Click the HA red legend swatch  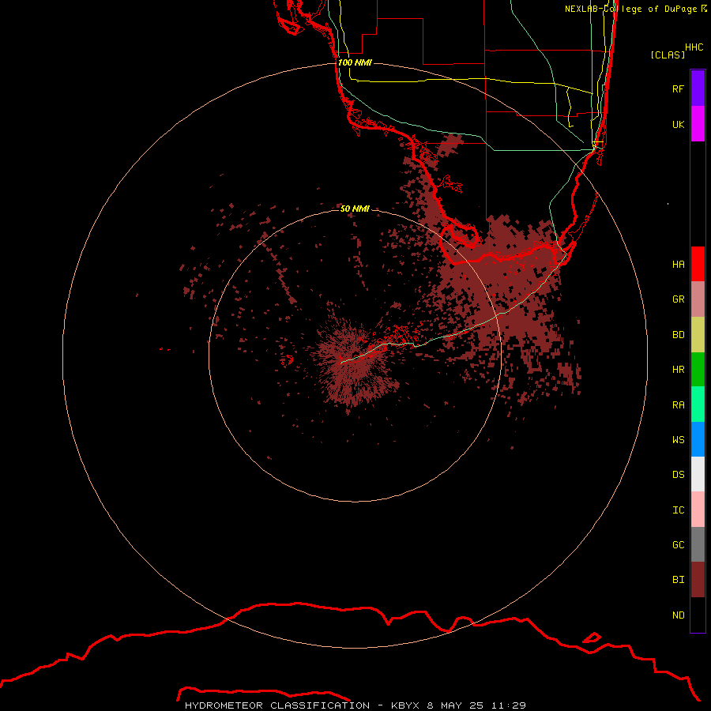[x=698, y=264]
